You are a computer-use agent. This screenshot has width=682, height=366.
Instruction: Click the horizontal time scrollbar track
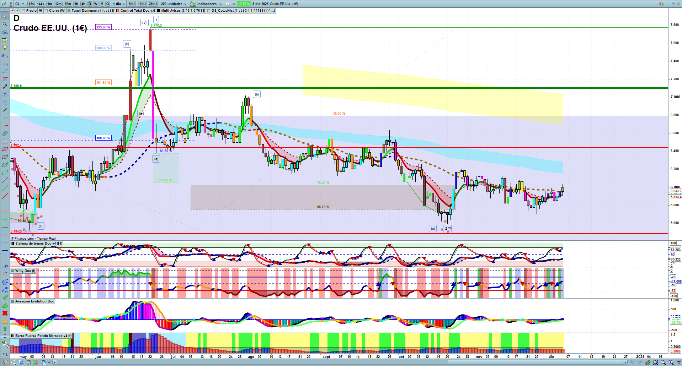coord(341,362)
